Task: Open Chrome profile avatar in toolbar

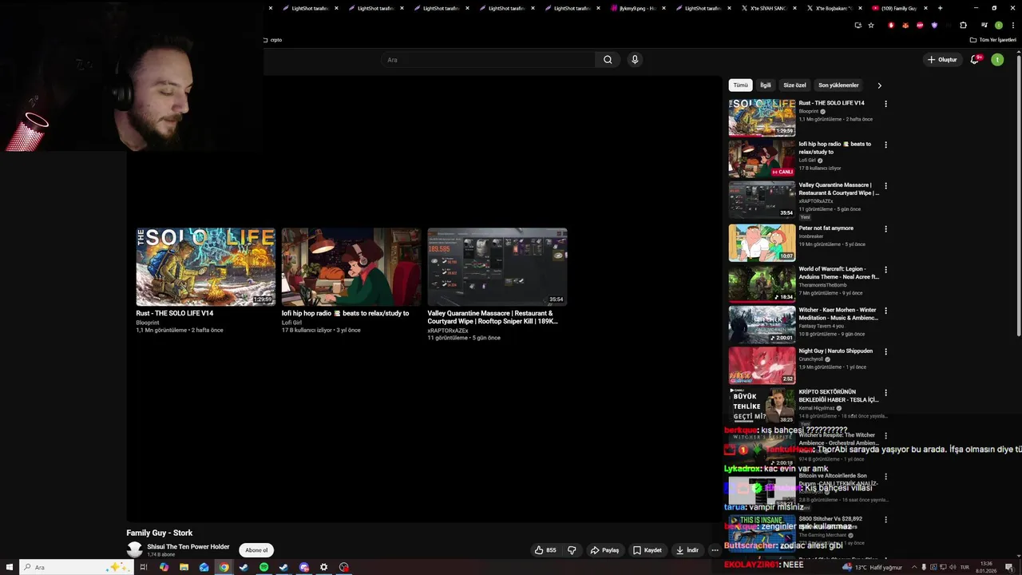Action: click(x=999, y=25)
